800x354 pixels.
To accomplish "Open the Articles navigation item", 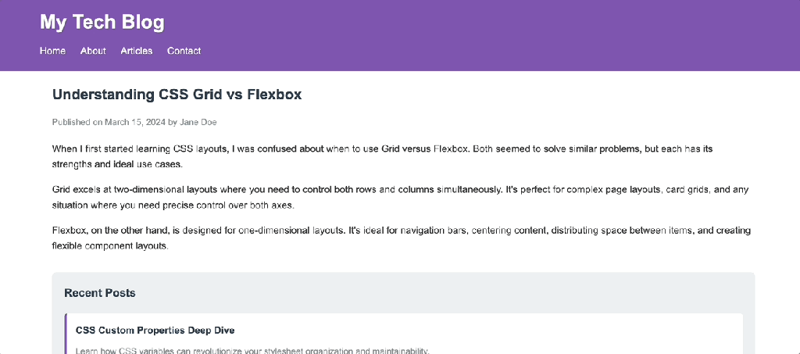I will click(137, 51).
